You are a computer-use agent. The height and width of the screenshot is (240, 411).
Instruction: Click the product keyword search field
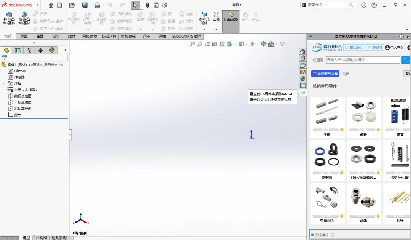(x=363, y=60)
